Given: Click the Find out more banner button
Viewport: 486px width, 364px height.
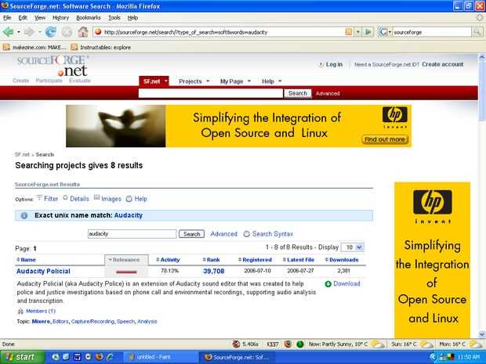Looking at the screenshot, I should click(385, 139).
